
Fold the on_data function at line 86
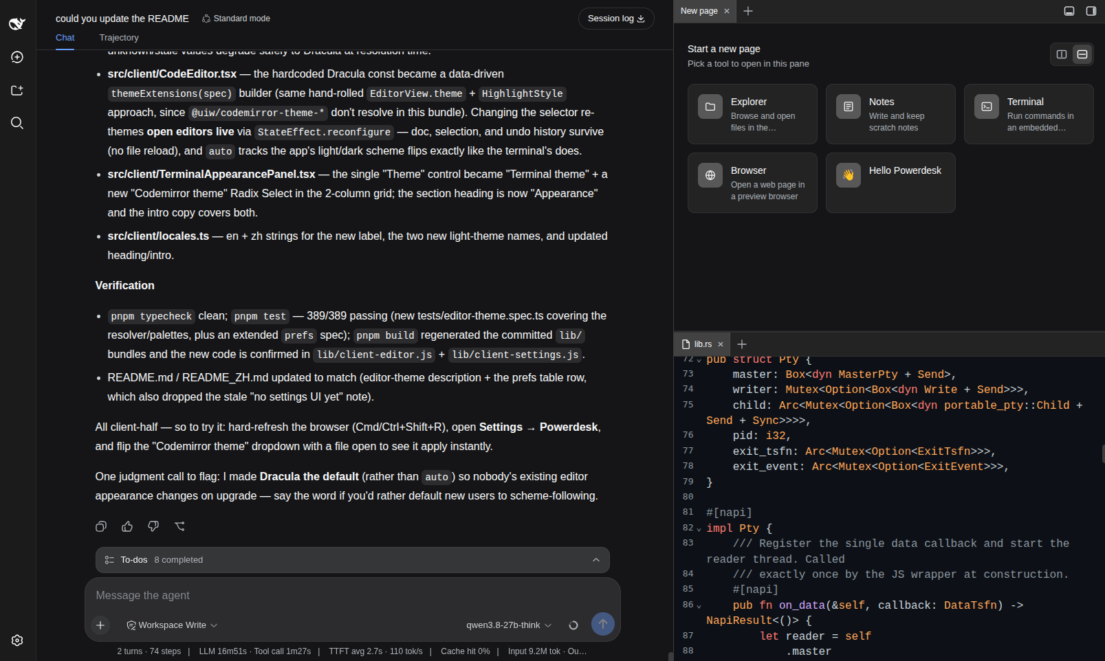click(x=699, y=606)
